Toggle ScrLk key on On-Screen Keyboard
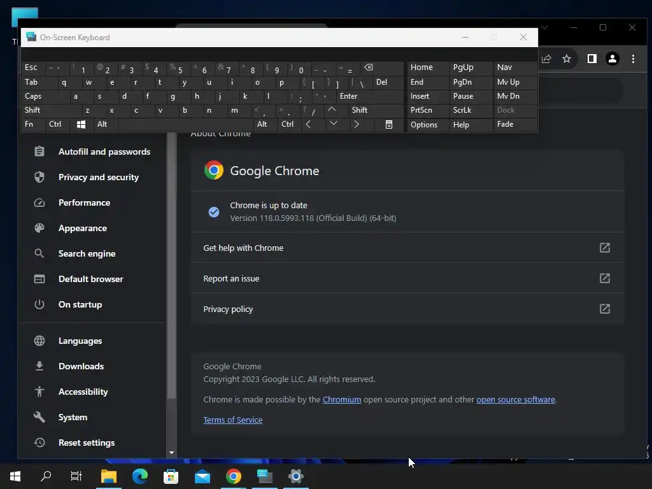The width and height of the screenshot is (652, 489). coord(471,110)
